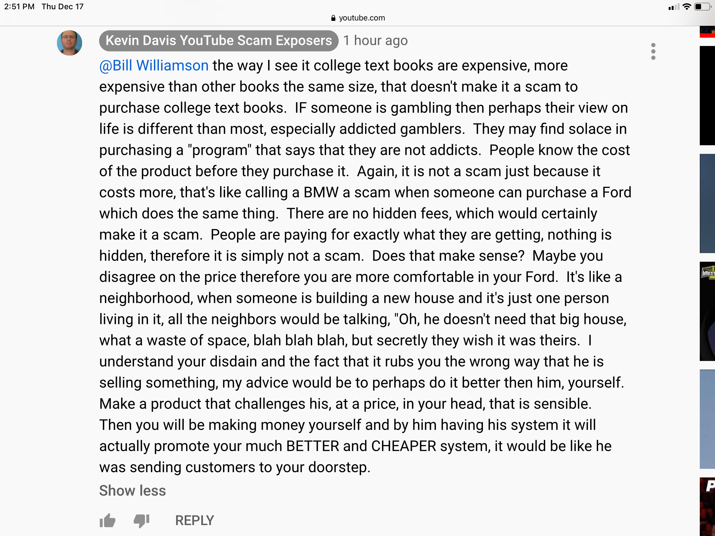Open the black suggested video thumbnail
Viewport: 715px width, 536px height.
tap(707, 96)
